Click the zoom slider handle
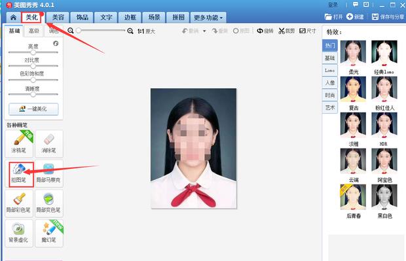Screen dimensions: 406x261 pos(79,31)
